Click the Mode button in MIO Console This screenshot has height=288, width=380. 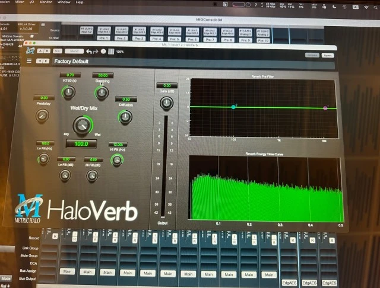point(5,279)
